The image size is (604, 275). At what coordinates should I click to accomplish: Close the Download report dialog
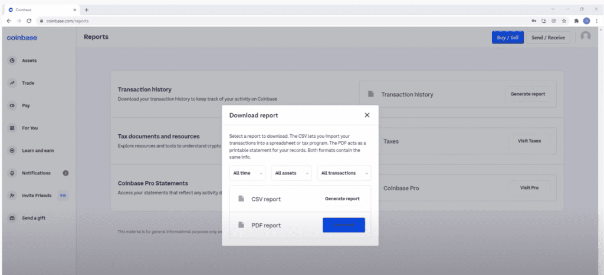click(367, 115)
